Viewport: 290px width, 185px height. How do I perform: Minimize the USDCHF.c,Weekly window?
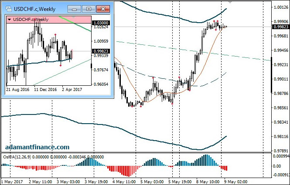click(x=74, y=9)
